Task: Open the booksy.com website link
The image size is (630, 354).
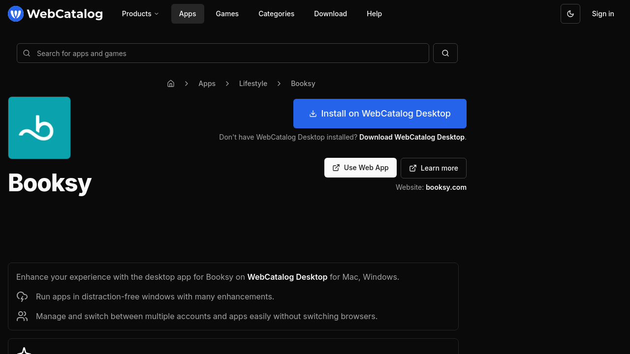Action: 446,187
